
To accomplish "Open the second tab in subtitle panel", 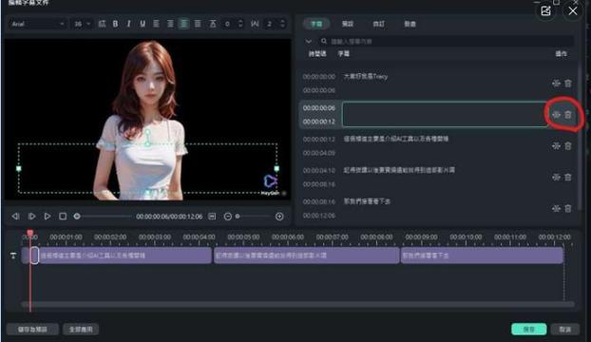I will (347, 24).
